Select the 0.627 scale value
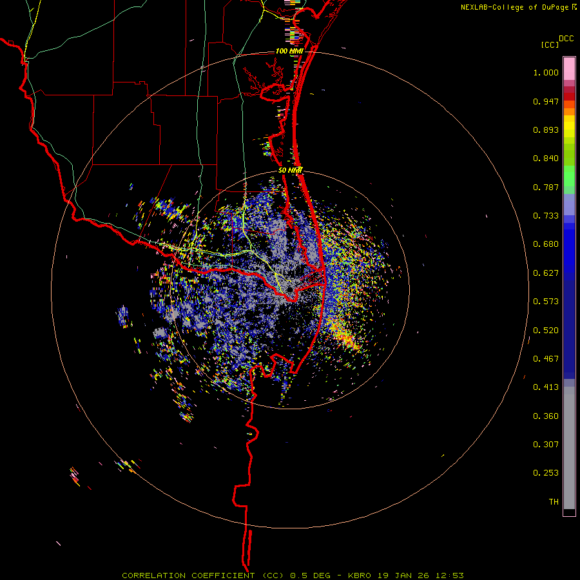The width and height of the screenshot is (580, 580). [x=546, y=273]
